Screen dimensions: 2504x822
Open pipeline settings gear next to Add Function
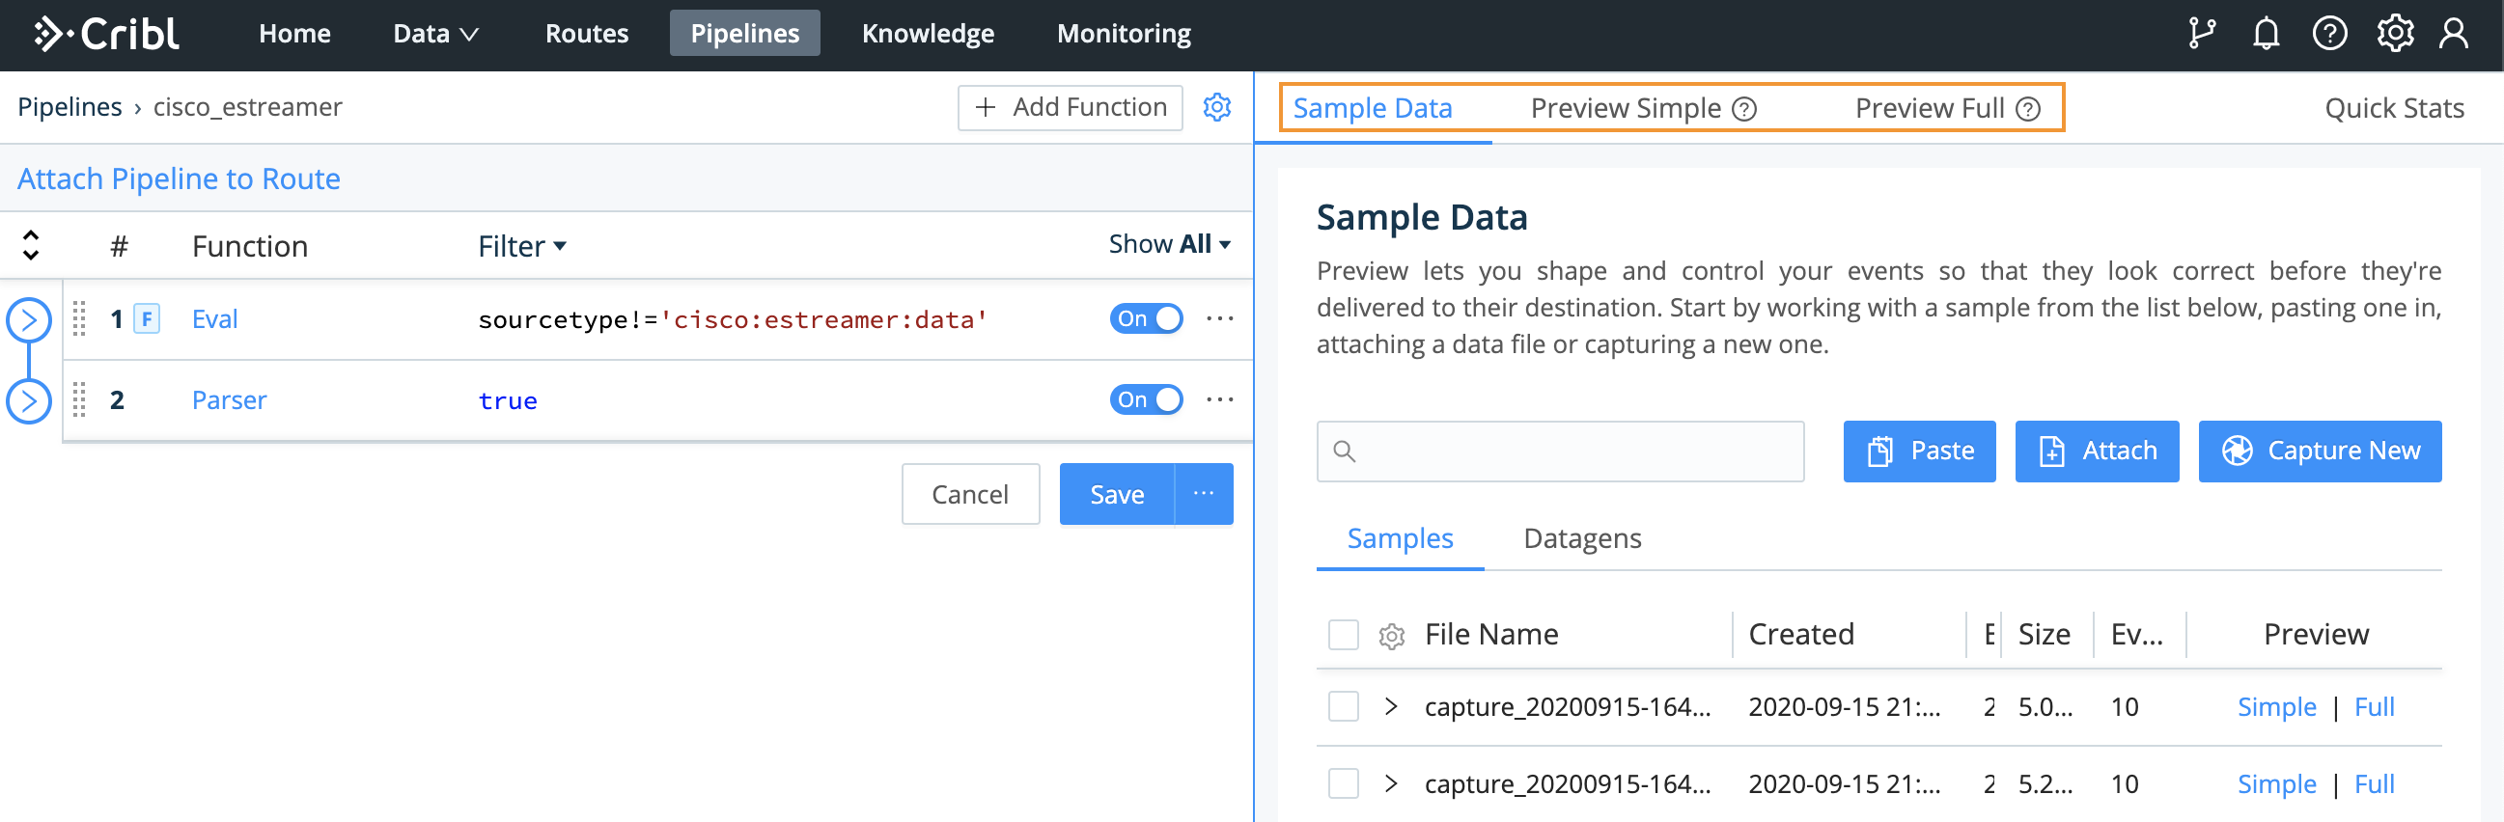click(x=1217, y=107)
